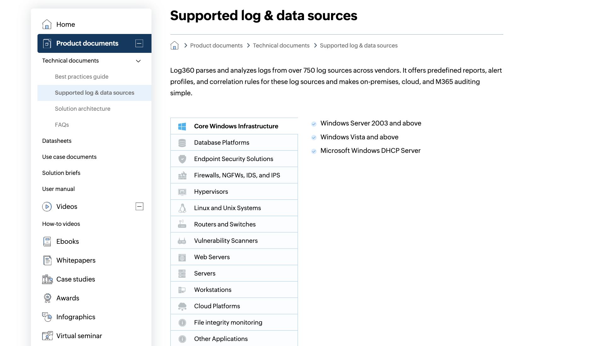Select Firewalls, NGFWs, IDS, and IPS tab
This screenshot has height=346, width=594.
point(234,175)
